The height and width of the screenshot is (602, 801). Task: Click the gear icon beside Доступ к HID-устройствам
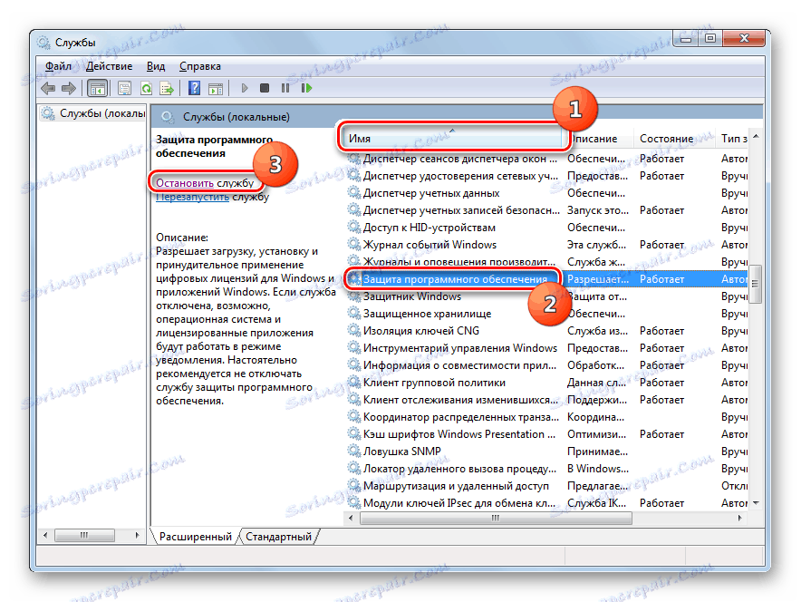(353, 227)
